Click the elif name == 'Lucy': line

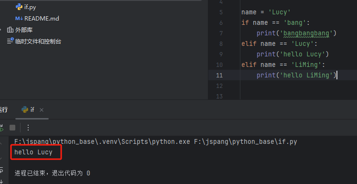pos(280,43)
